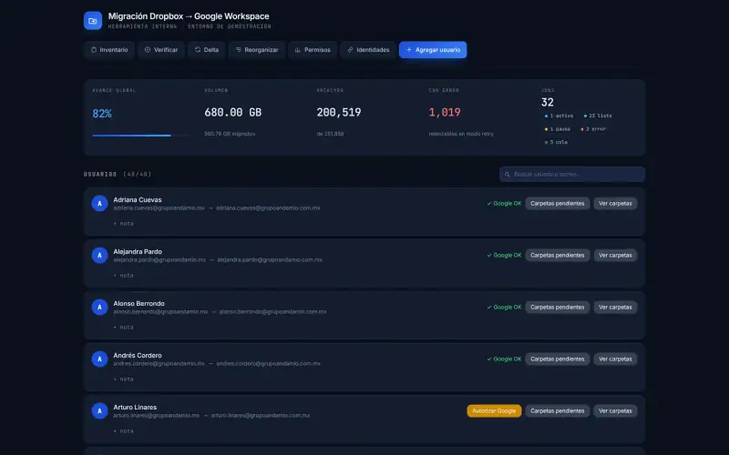Add a nota to Alejandra Pardo
Screen dimensions: 729x455
pyautogui.click(x=123, y=276)
